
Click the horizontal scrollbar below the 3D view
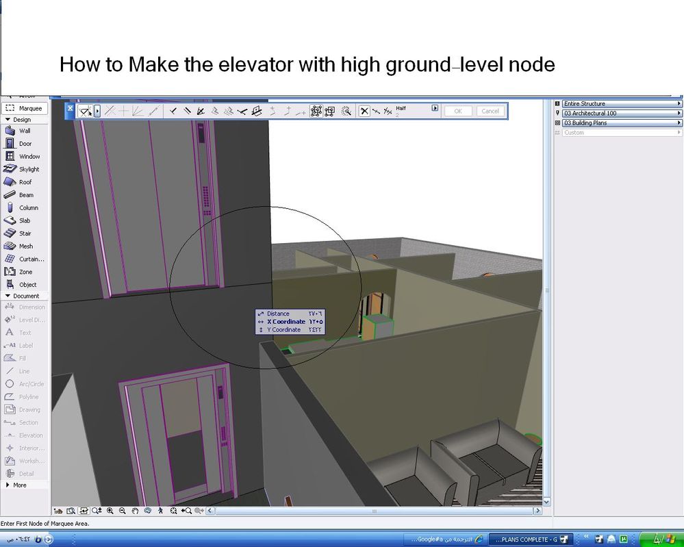(374, 511)
